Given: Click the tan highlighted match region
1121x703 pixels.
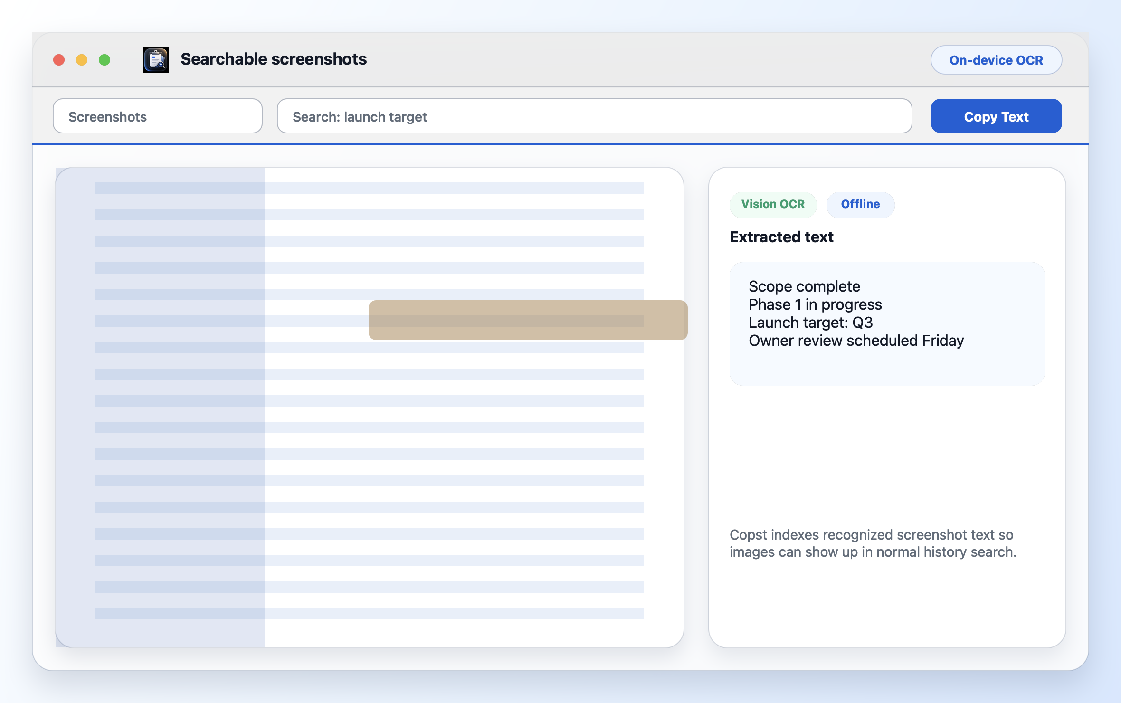Looking at the screenshot, I should coord(528,320).
